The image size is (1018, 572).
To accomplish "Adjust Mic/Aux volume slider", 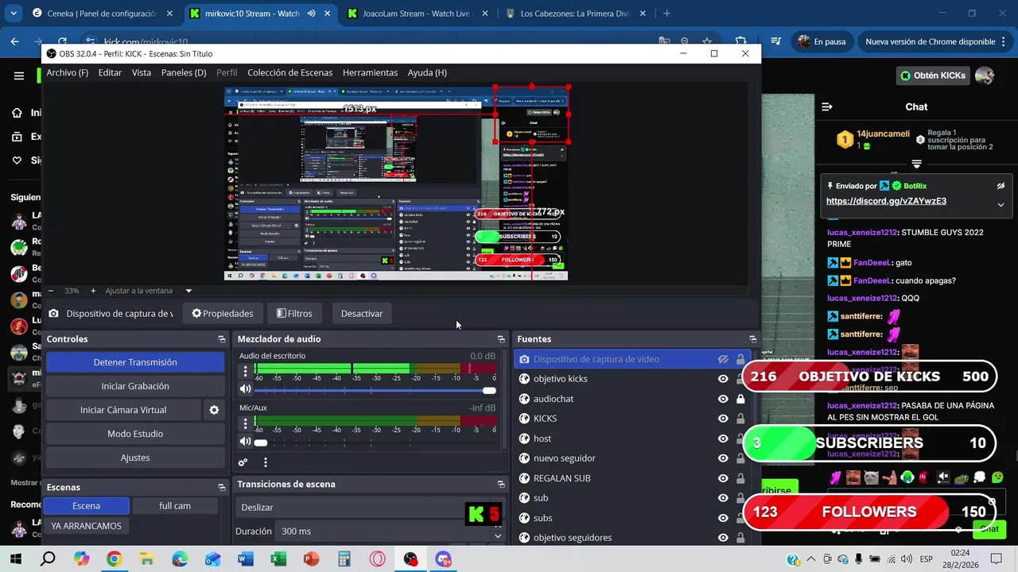I will 375,443.
